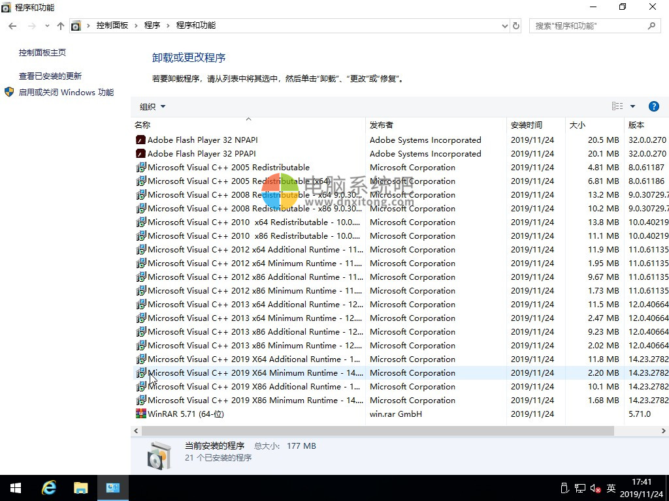Click the search magnifier icon
The height and width of the screenshot is (501, 669).
coord(651,26)
